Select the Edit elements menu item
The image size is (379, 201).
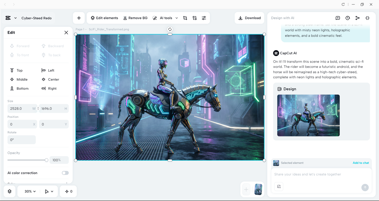[x=104, y=18]
